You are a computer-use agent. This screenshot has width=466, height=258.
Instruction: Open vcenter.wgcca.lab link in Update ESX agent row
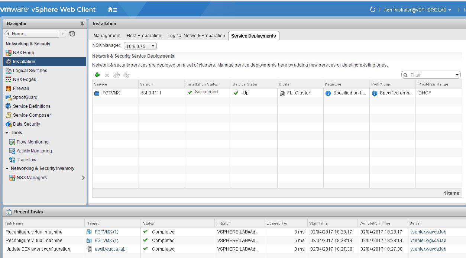(x=428, y=249)
